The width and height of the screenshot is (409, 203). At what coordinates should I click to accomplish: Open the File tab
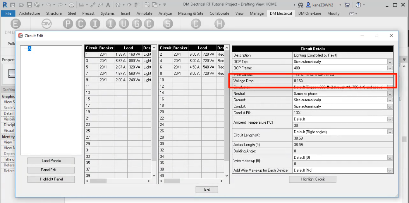tap(8, 13)
